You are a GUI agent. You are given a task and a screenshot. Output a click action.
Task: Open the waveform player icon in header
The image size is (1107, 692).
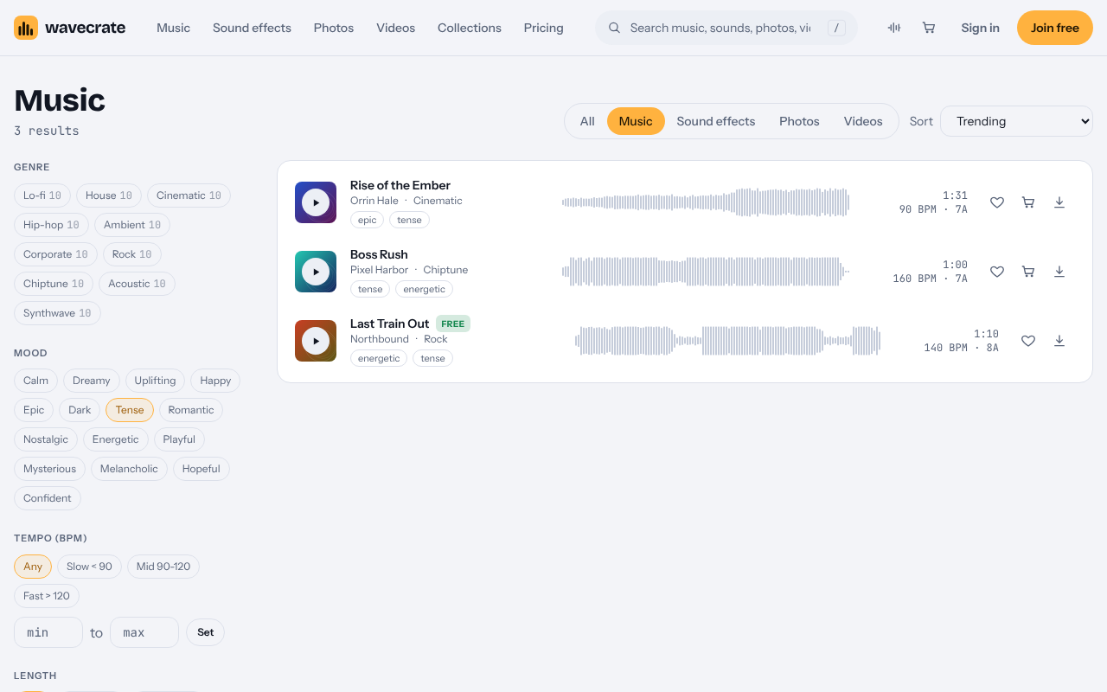(x=894, y=28)
